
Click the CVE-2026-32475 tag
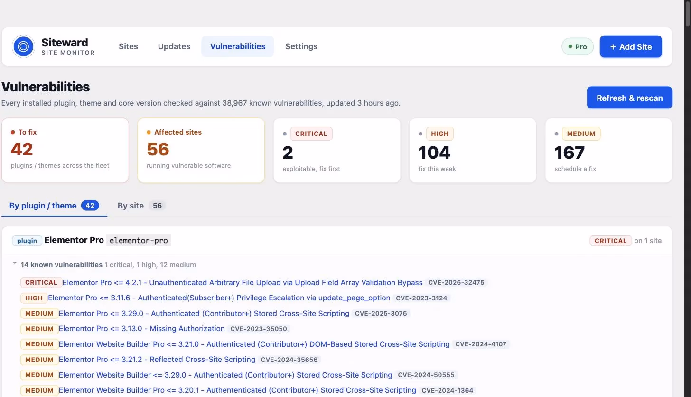[456, 282]
